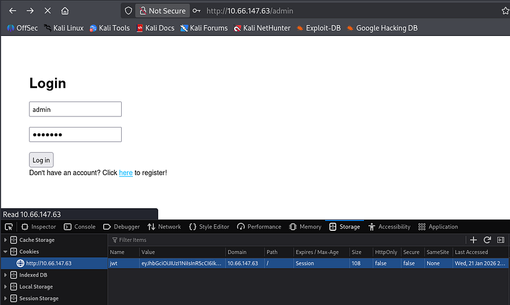510x305 pixels.
Task: Toggle the storage sidebar panel icon
Action: [x=501, y=240]
